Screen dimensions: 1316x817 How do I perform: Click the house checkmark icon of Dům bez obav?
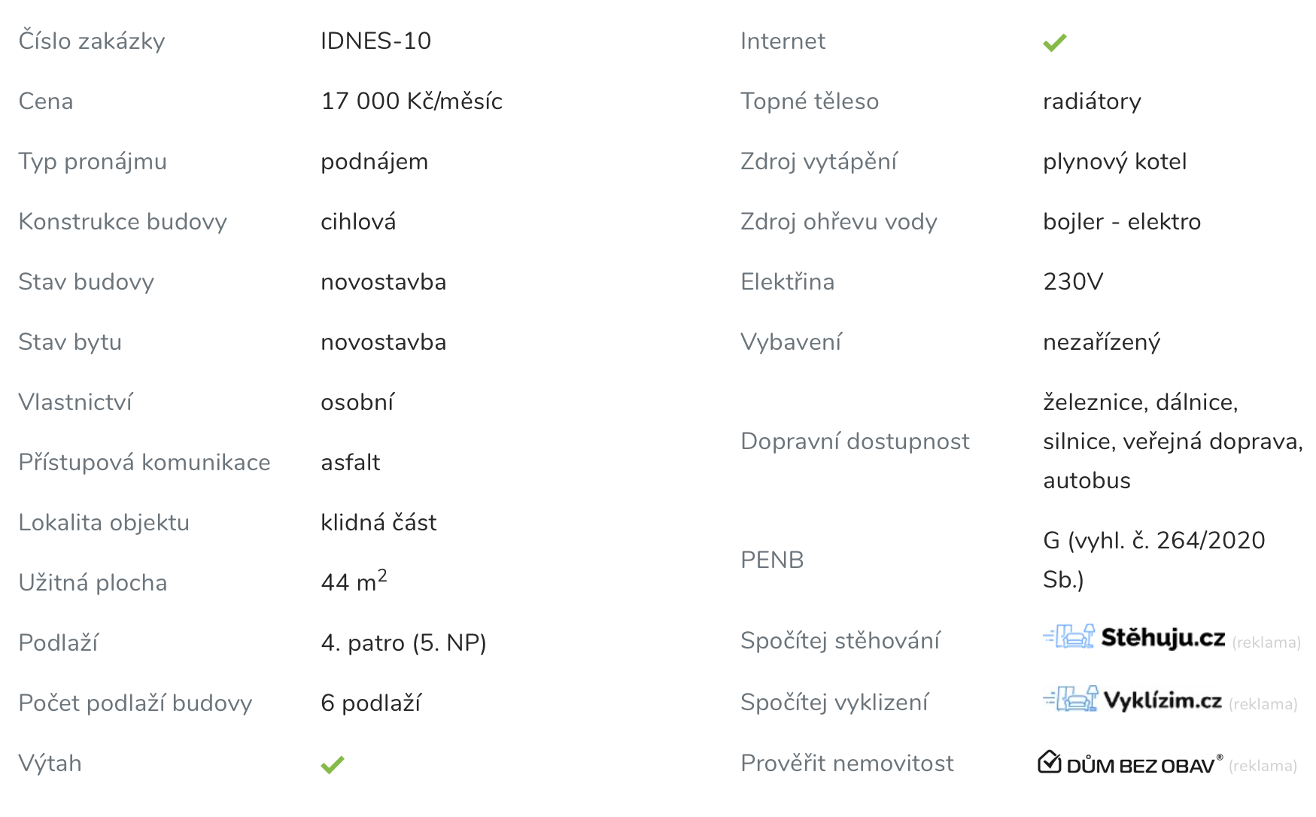(1049, 762)
